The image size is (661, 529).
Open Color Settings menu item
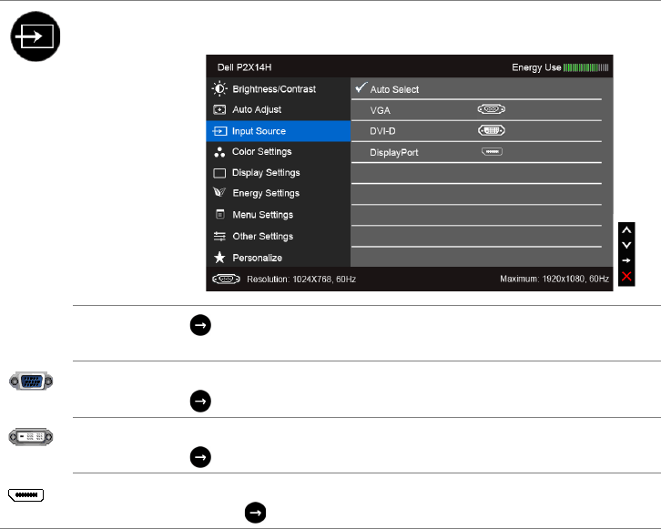(x=279, y=152)
